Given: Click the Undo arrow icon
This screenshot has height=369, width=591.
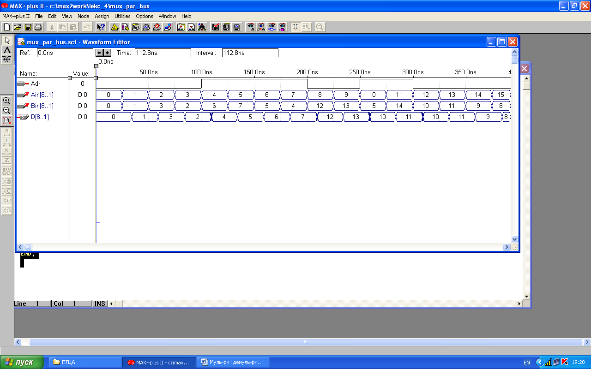Looking at the screenshot, I should coord(87,27).
